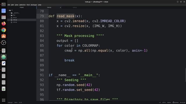186x104 pixels.
Task: Click 'output = []' on line 84
Action: click(67, 41)
